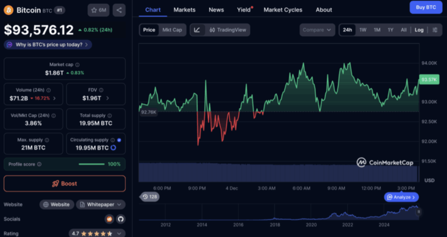The width and height of the screenshot is (447, 237).
Task: Click the timeline range slider handle
Action: click(419, 212)
